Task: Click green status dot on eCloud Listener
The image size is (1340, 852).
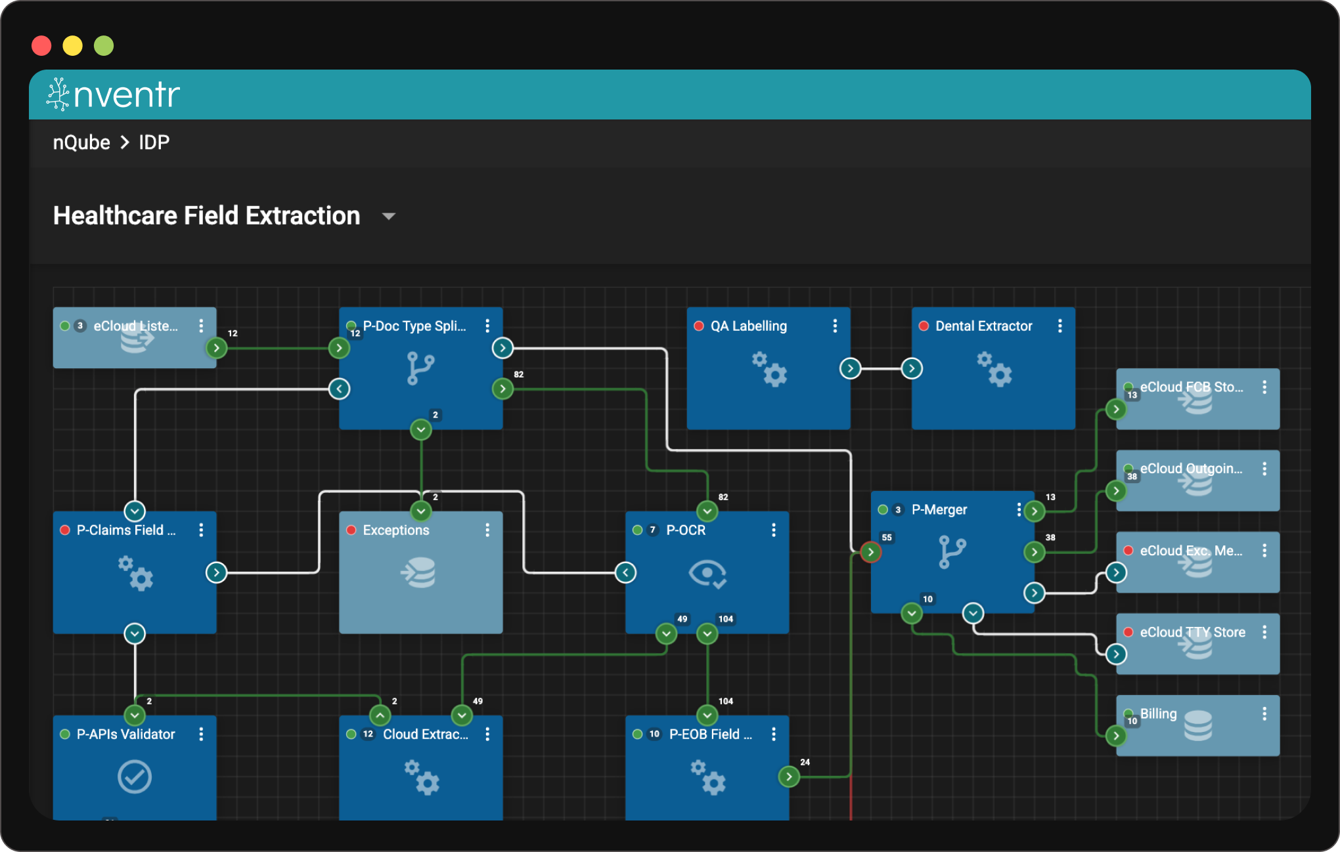Action: pos(65,326)
